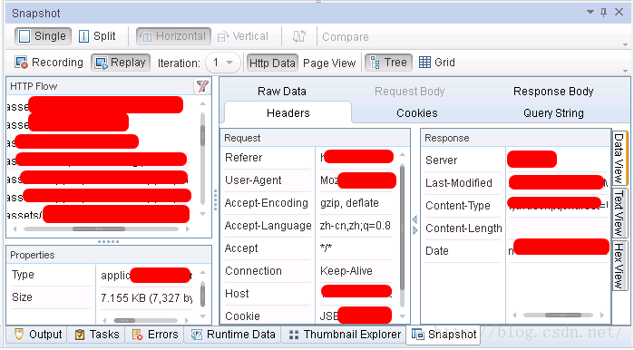The height and width of the screenshot is (350, 634).
Task: Select the Accept-Encoding header
Action: [x=267, y=203]
